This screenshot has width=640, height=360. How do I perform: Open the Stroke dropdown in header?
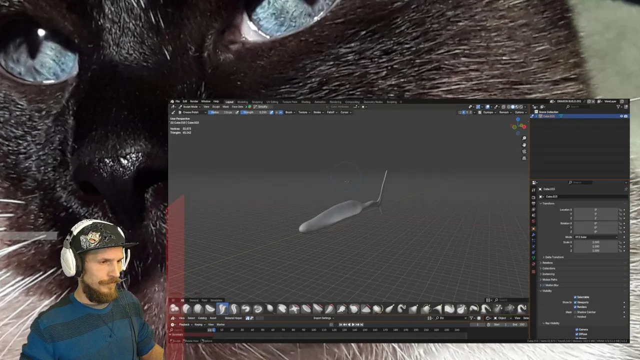318,112
